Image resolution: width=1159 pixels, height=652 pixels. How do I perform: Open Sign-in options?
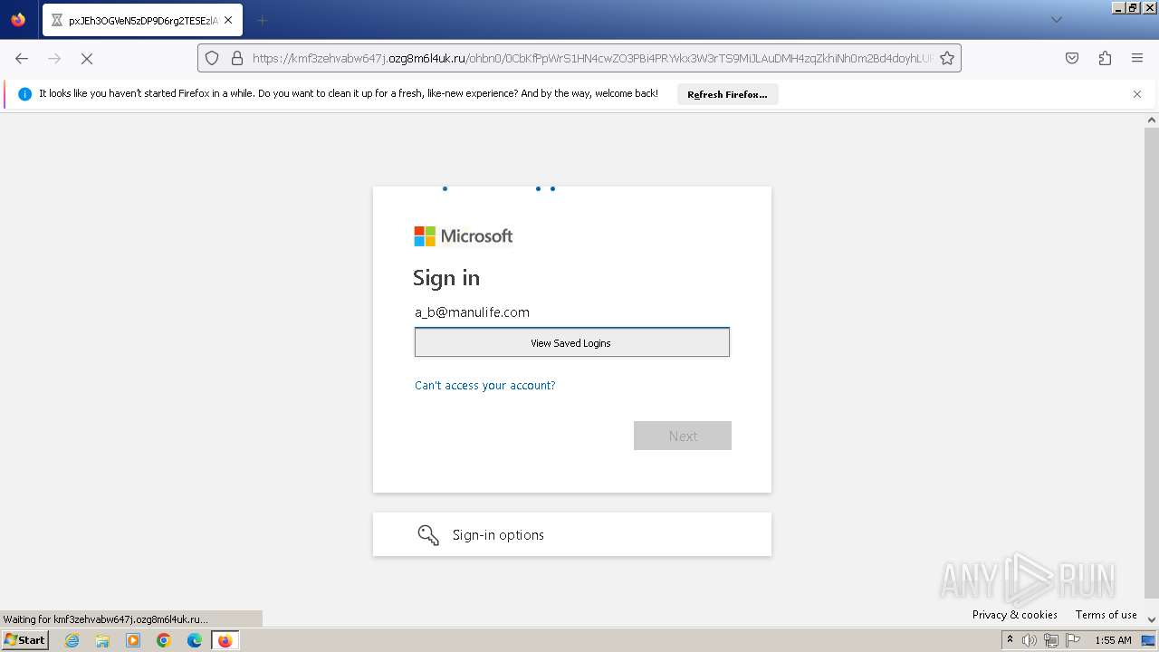click(572, 534)
